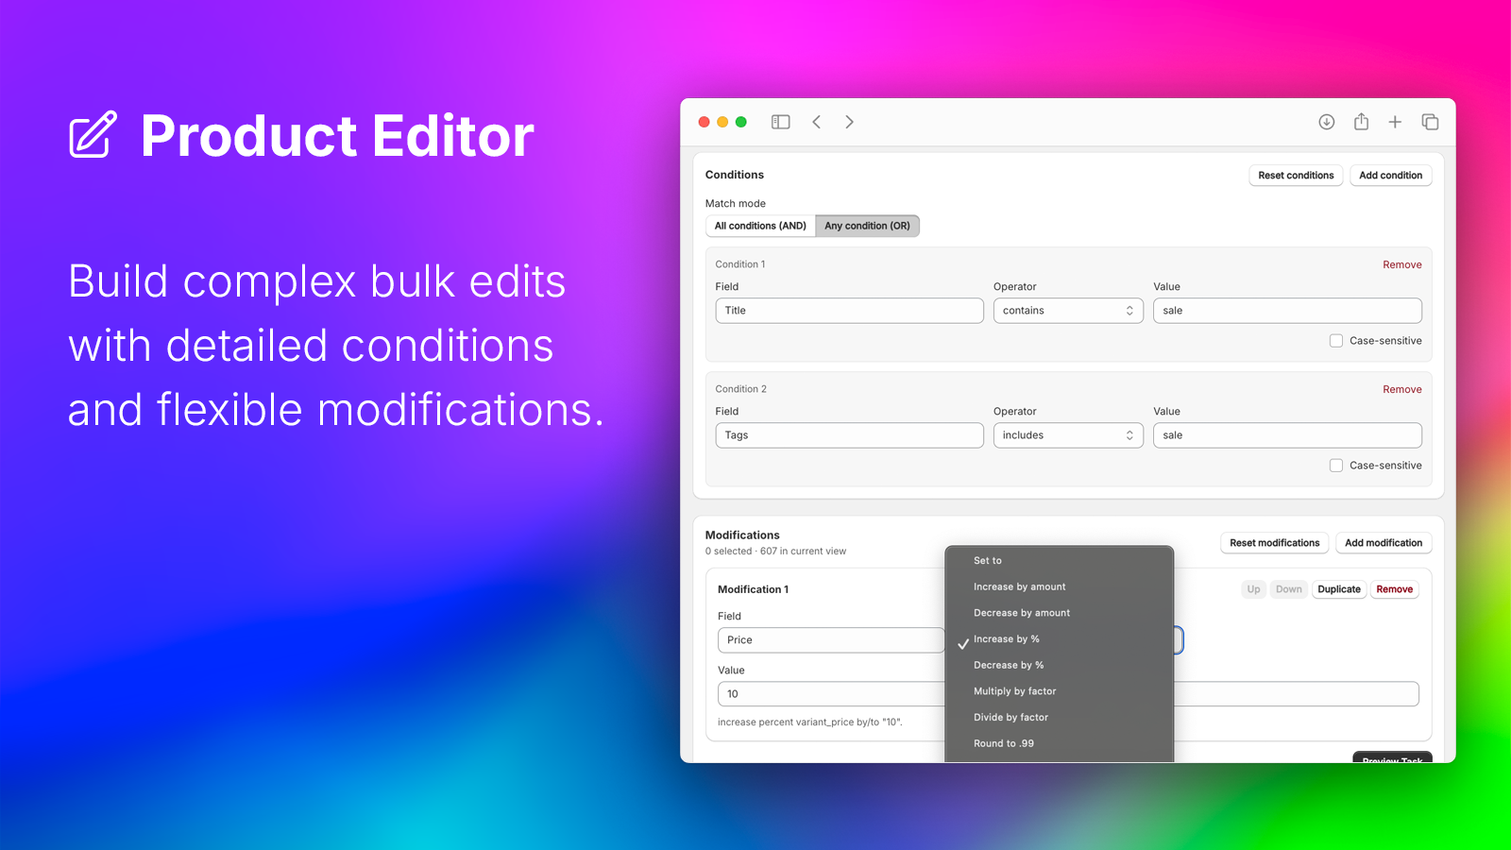This screenshot has width=1511, height=850.
Task: Enable Case-sensitive for Condition 1
Action: [x=1336, y=340]
